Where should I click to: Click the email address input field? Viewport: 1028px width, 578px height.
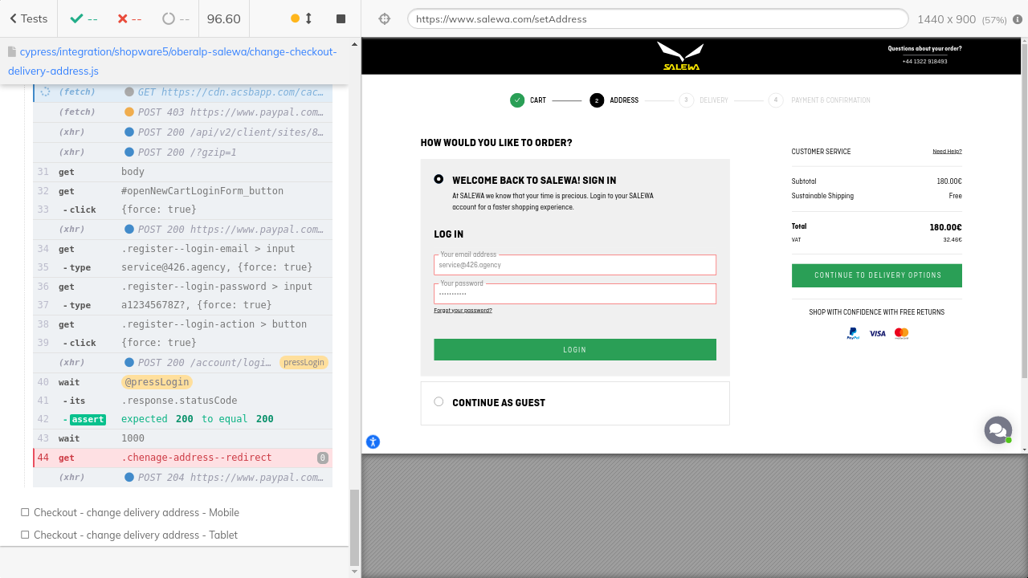[x=574, y=265]
